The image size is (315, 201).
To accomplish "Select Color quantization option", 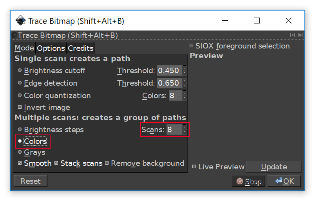I will coord(20,96).
